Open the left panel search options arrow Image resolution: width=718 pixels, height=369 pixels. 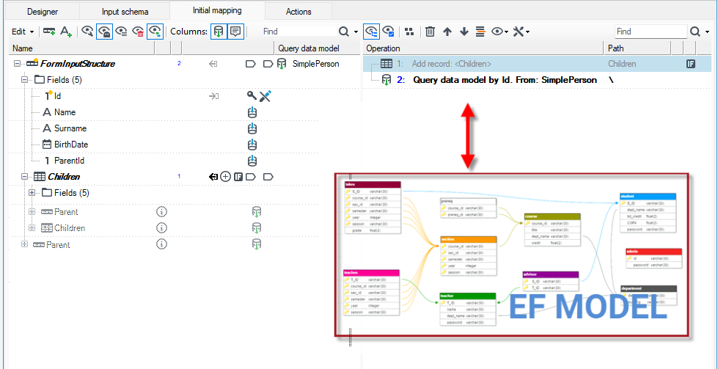pos(356,32)
